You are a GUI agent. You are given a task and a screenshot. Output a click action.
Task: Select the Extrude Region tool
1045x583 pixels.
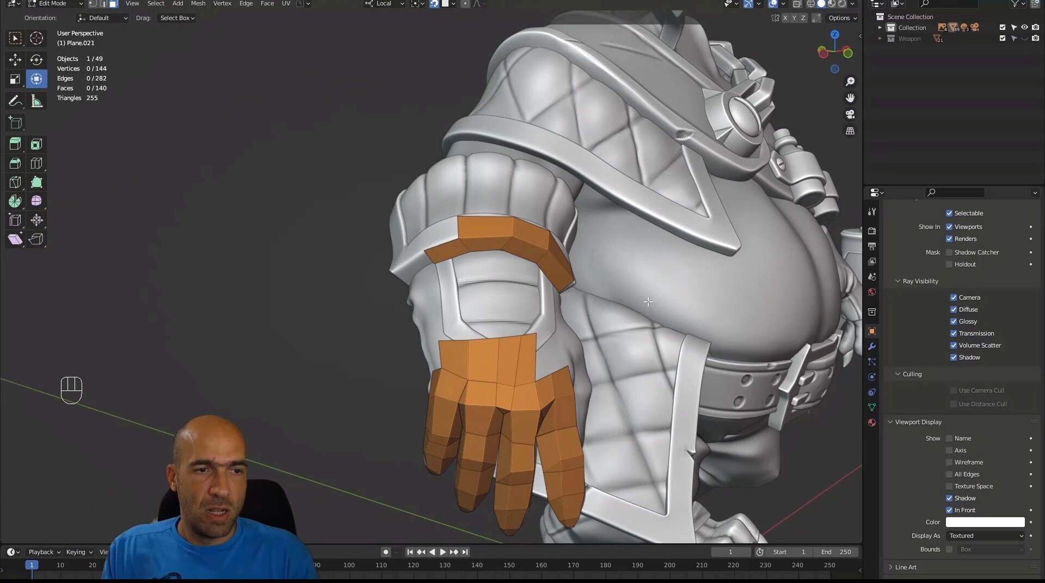pyautogui.click(x=15, y=144)
